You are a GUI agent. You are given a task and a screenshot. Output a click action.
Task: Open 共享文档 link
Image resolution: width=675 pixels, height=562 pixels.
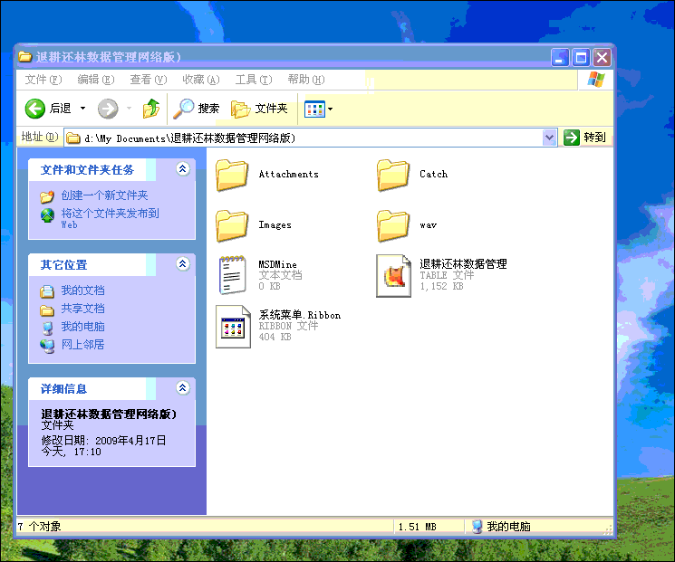[x=82, y=309]
